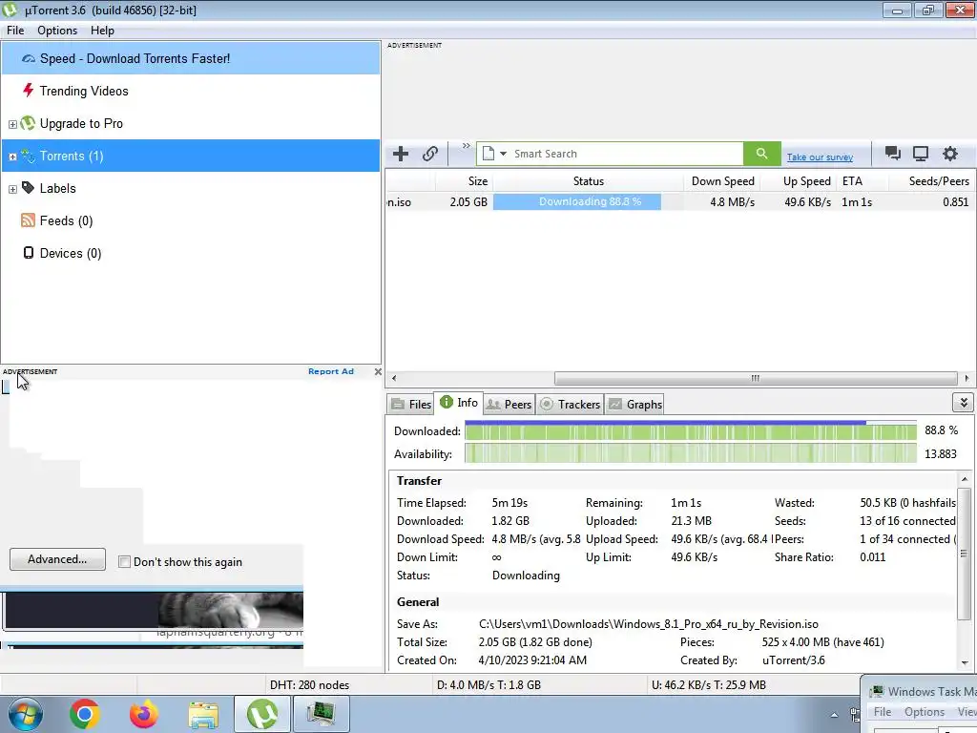
Task: Open Preferences gear icon in toolbar
Action: pyautogui.click(x=949, y=154)
